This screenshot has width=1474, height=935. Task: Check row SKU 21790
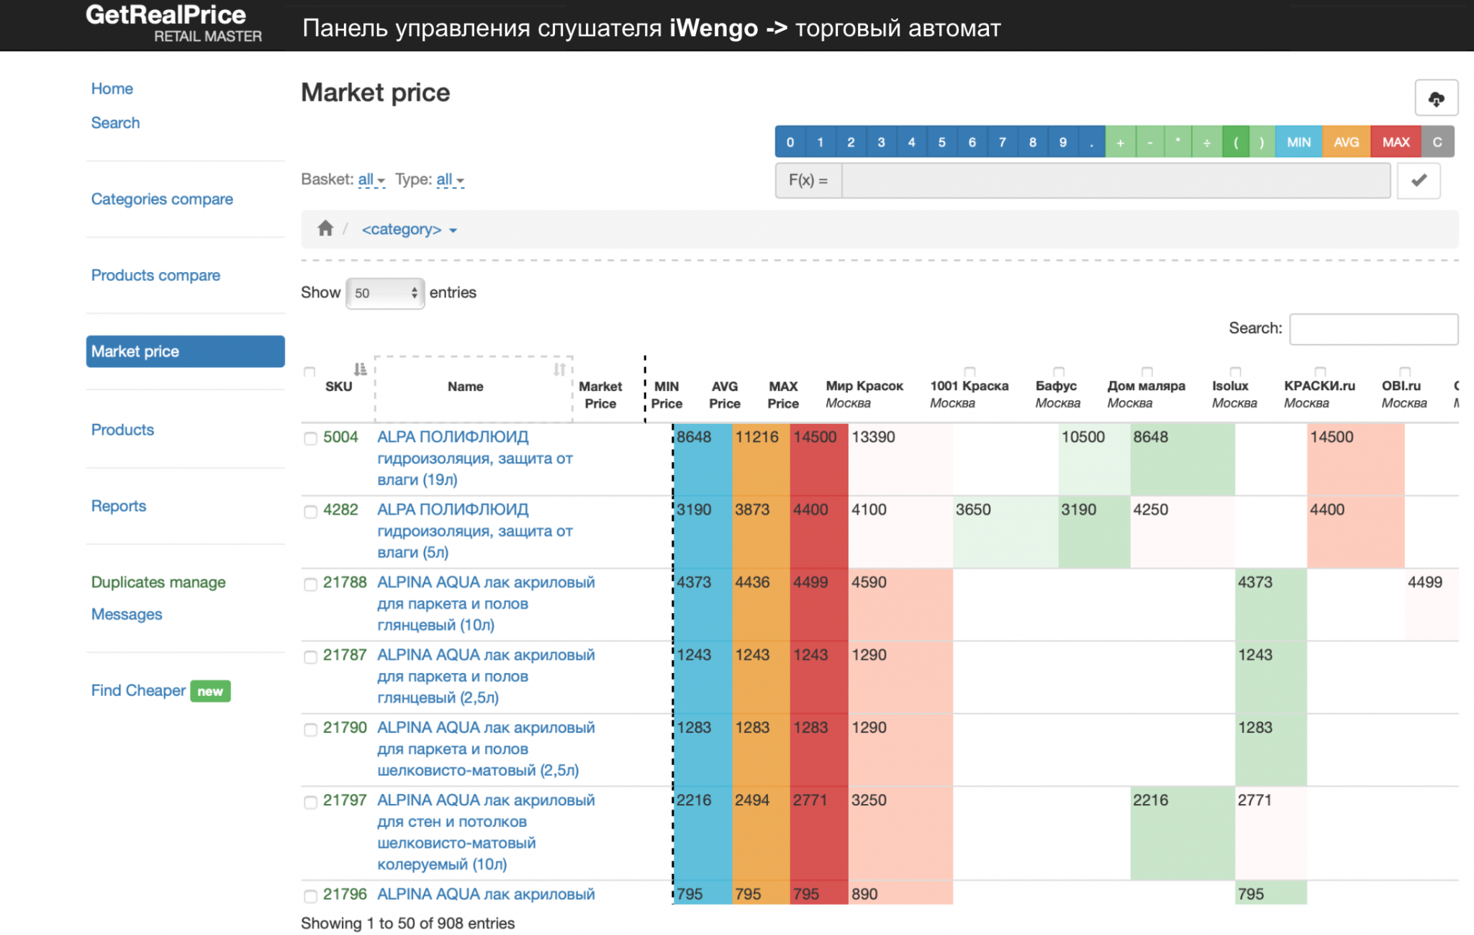click(310, 729)
